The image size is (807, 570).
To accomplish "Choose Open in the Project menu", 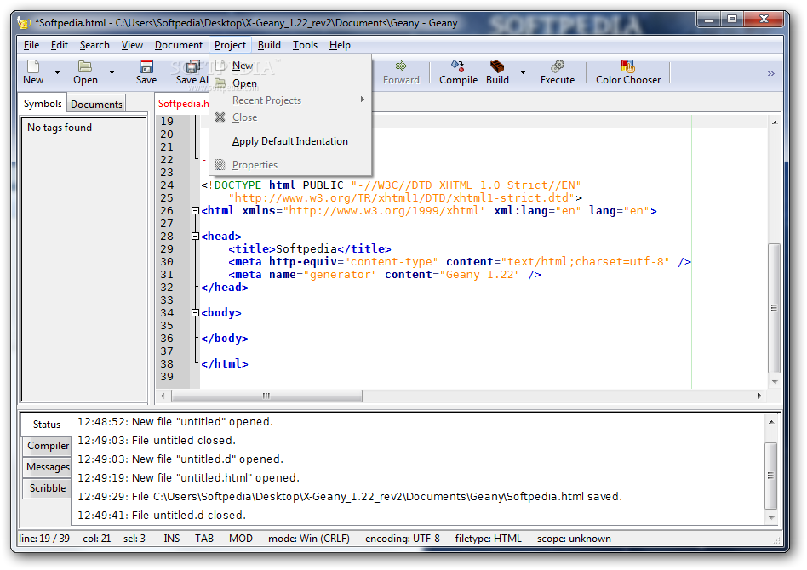I will [290, 83].
